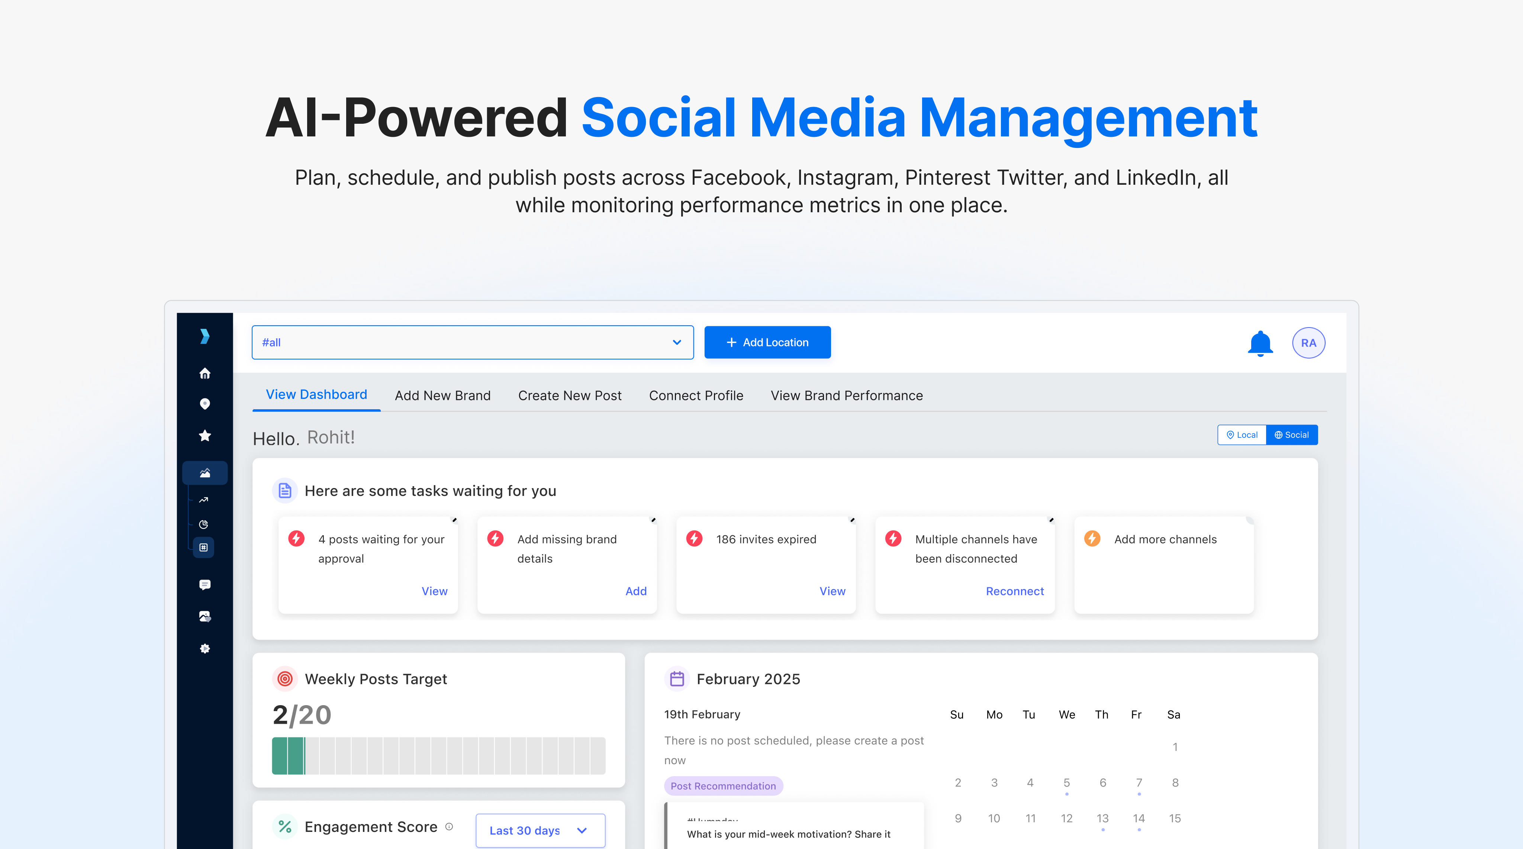The width and height of the screenshot is (1523, 849).
Task: Open the chat message sidebar icon
Action: (x=205, y=585)
